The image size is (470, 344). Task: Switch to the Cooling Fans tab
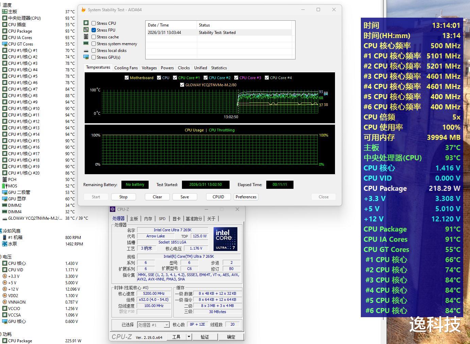[x=126, y=68]
